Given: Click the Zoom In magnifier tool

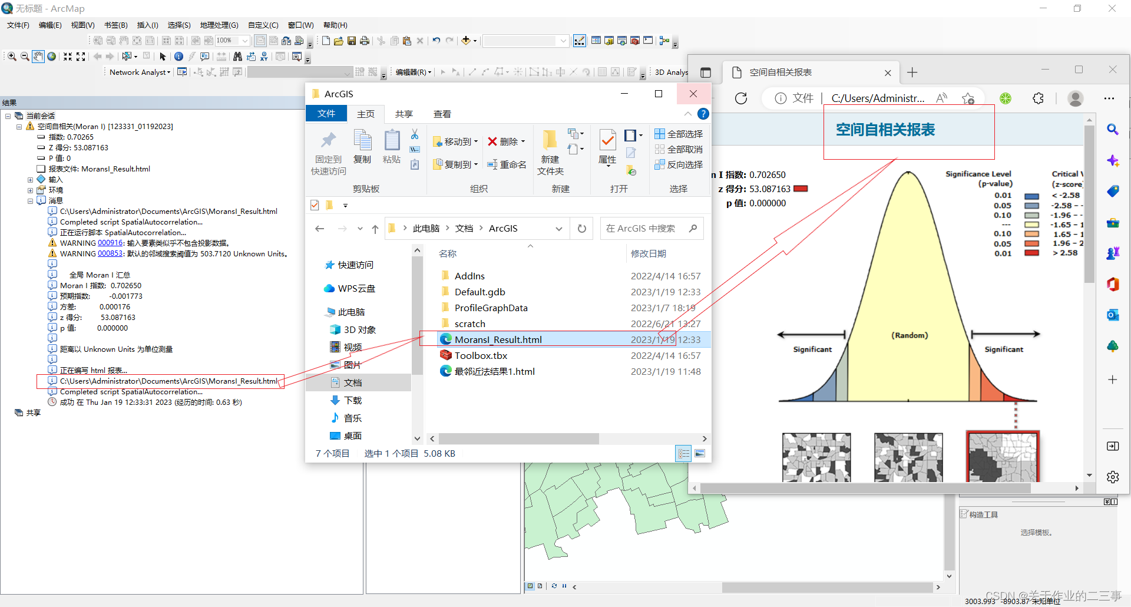Looking at the screenshot, I should click(12, 57).
